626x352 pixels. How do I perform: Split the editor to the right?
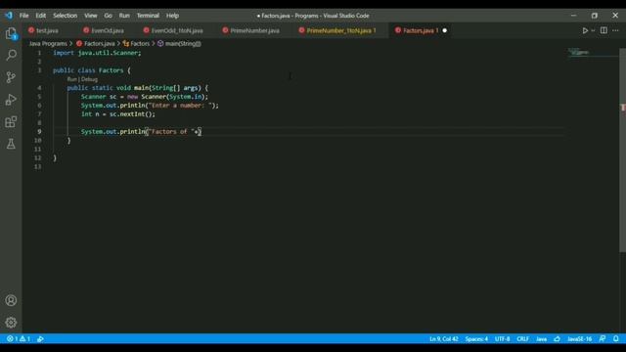pos(604,30)
